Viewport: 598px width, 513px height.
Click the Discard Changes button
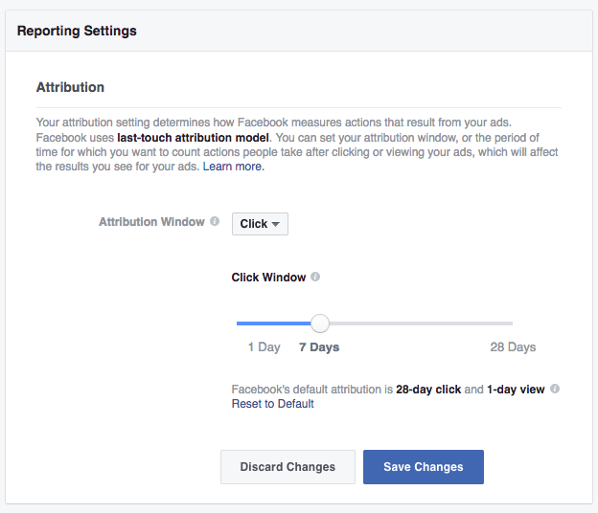(287, 467)
